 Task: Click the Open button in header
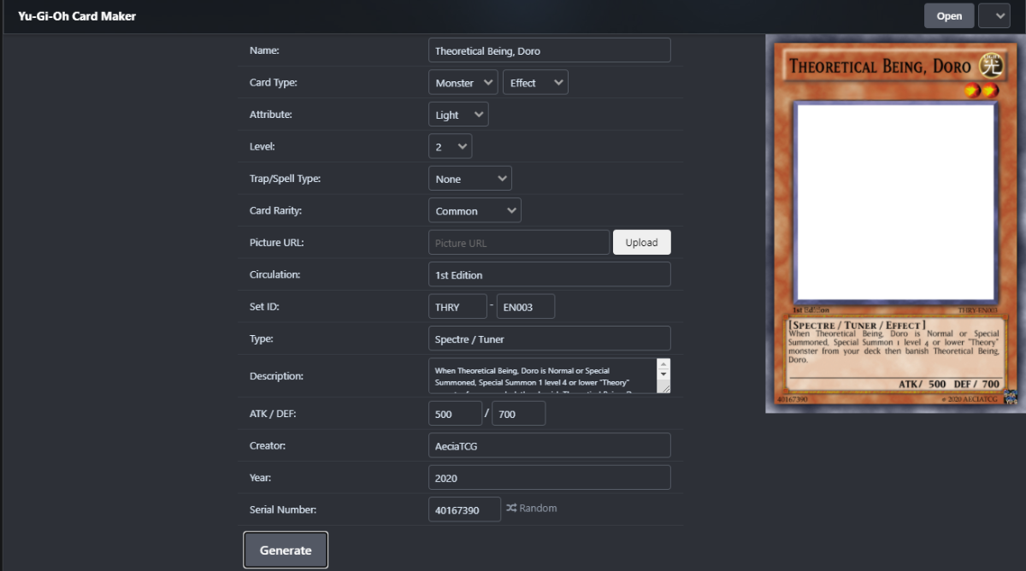point(949,15)
